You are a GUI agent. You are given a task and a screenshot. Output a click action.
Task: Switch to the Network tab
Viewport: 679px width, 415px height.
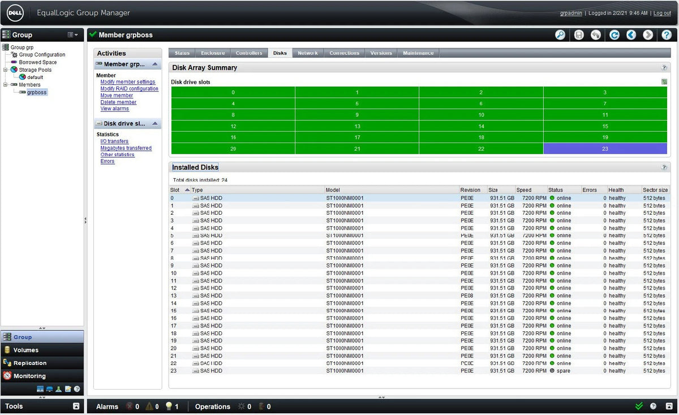click(x=308, y=53)
